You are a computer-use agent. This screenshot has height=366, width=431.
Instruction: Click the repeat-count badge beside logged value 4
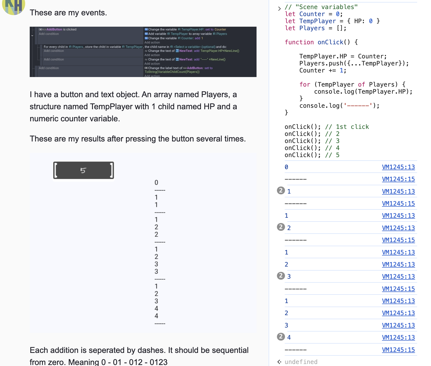point(281,337)
